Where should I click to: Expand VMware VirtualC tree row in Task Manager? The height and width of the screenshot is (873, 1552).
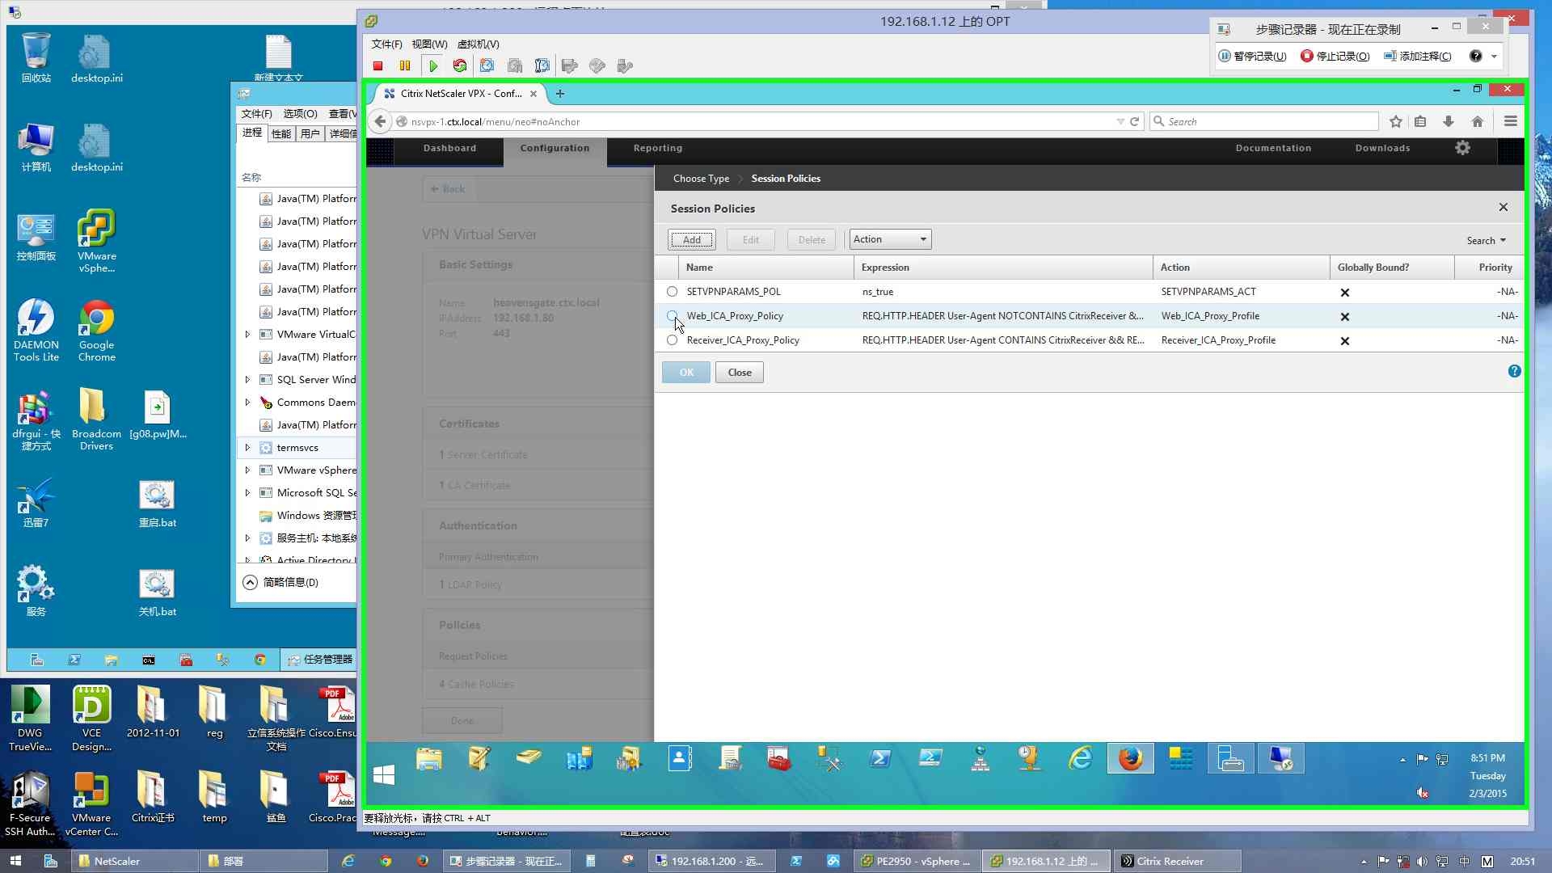point(247,334)
